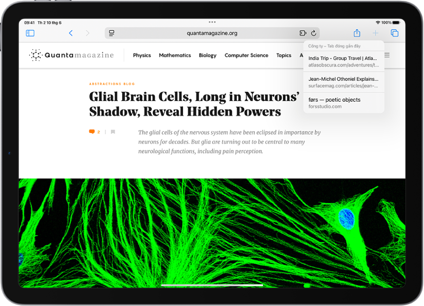Open a new tab with plus icon
Image resolution: width=424 pixels, height=306 pixels.
point(375,33)
